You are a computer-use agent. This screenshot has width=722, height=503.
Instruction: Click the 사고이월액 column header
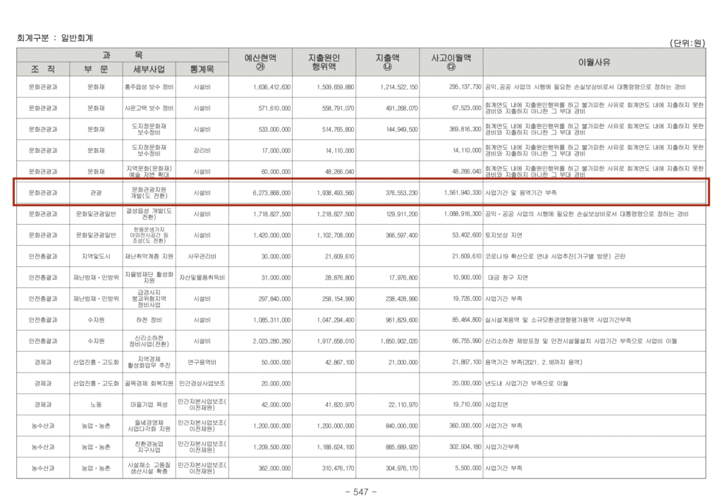(x=451, y=61)
